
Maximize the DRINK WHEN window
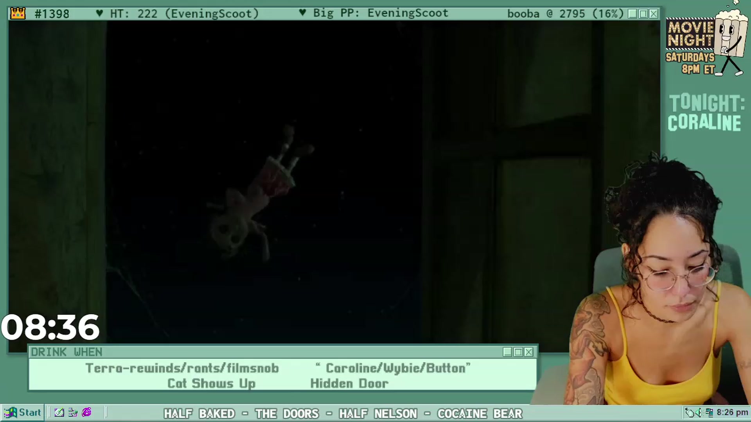pos(518,352)
